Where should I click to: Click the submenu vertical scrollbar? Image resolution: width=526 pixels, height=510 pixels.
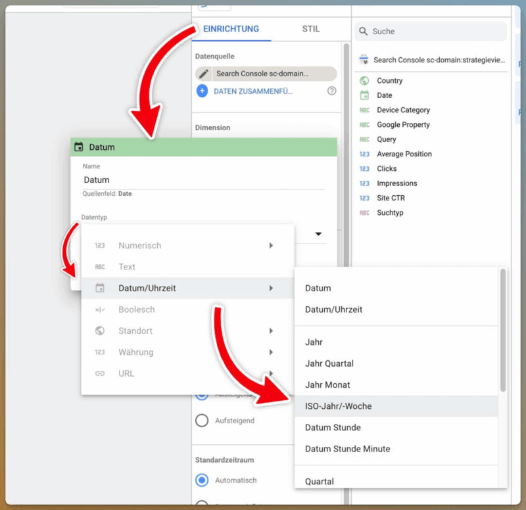coord(504,330)
